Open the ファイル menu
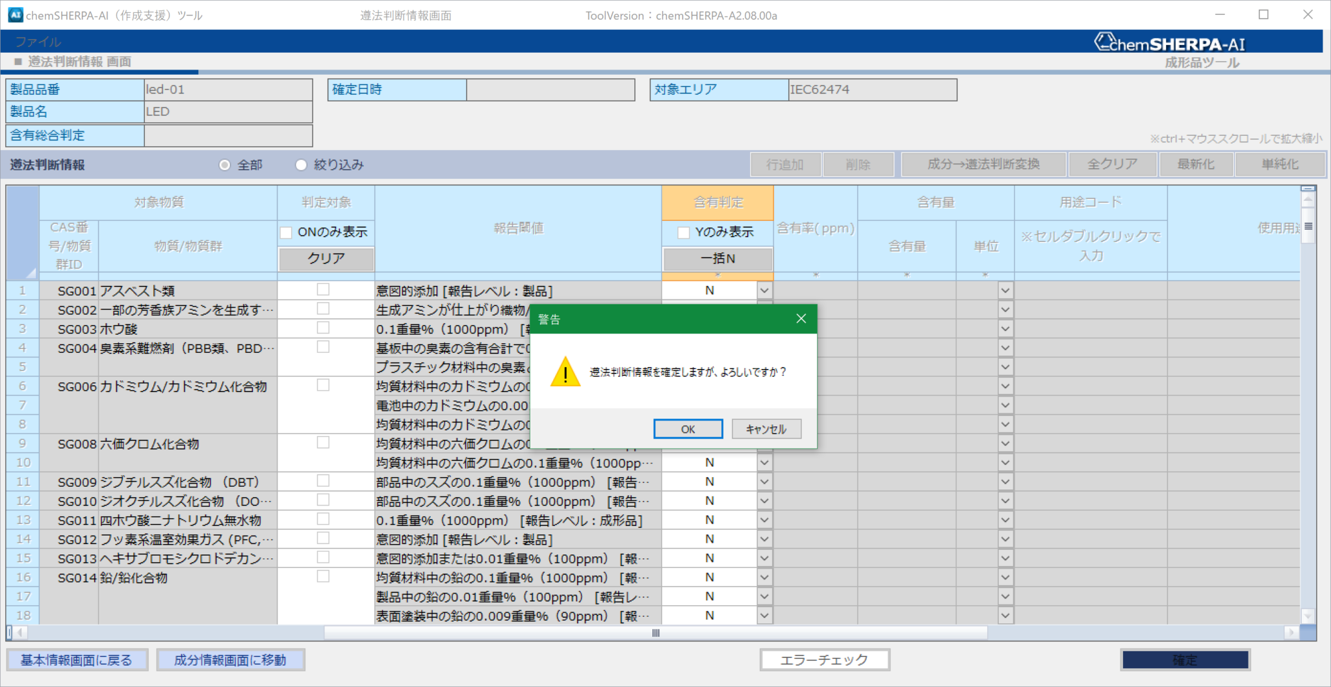The height and width of the screenshot is (687, 1331). point(38,42)
